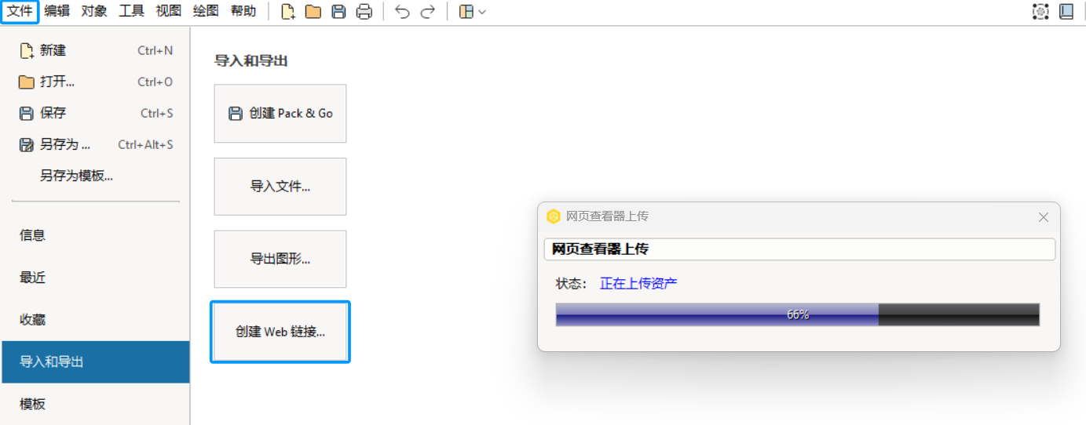Click the 66% upload progress bar

[x=798, y=314]
